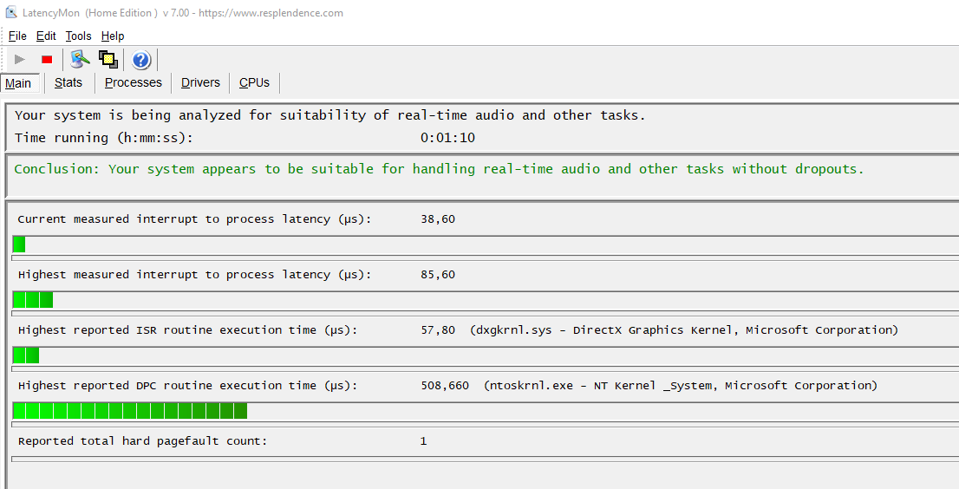Open the Edit menu
Screen dimensions: 959x489
tap(46, 36)
